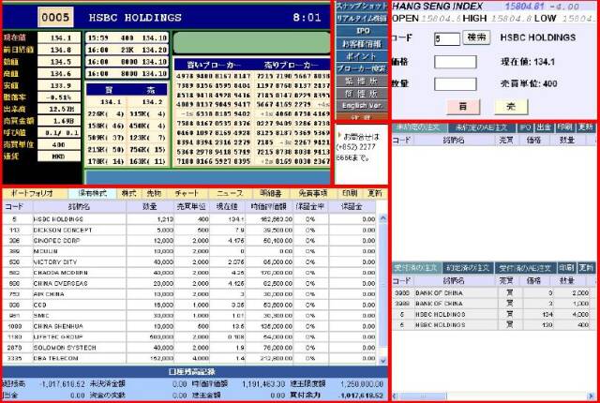
Task: Select the 先物 futures tab
Action: pyautogui.click(x=154, y=193)
